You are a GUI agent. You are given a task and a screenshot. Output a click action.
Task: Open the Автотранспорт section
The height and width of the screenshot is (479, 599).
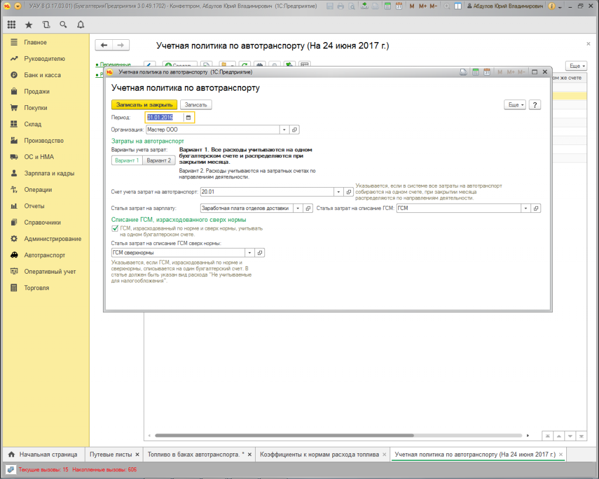pyautogui.click(x=44, y=255)
